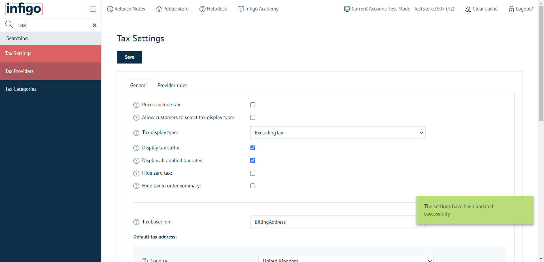Switch to Provider rules tab
Viewport: 544px width, 262px height.
coord(172,85)
